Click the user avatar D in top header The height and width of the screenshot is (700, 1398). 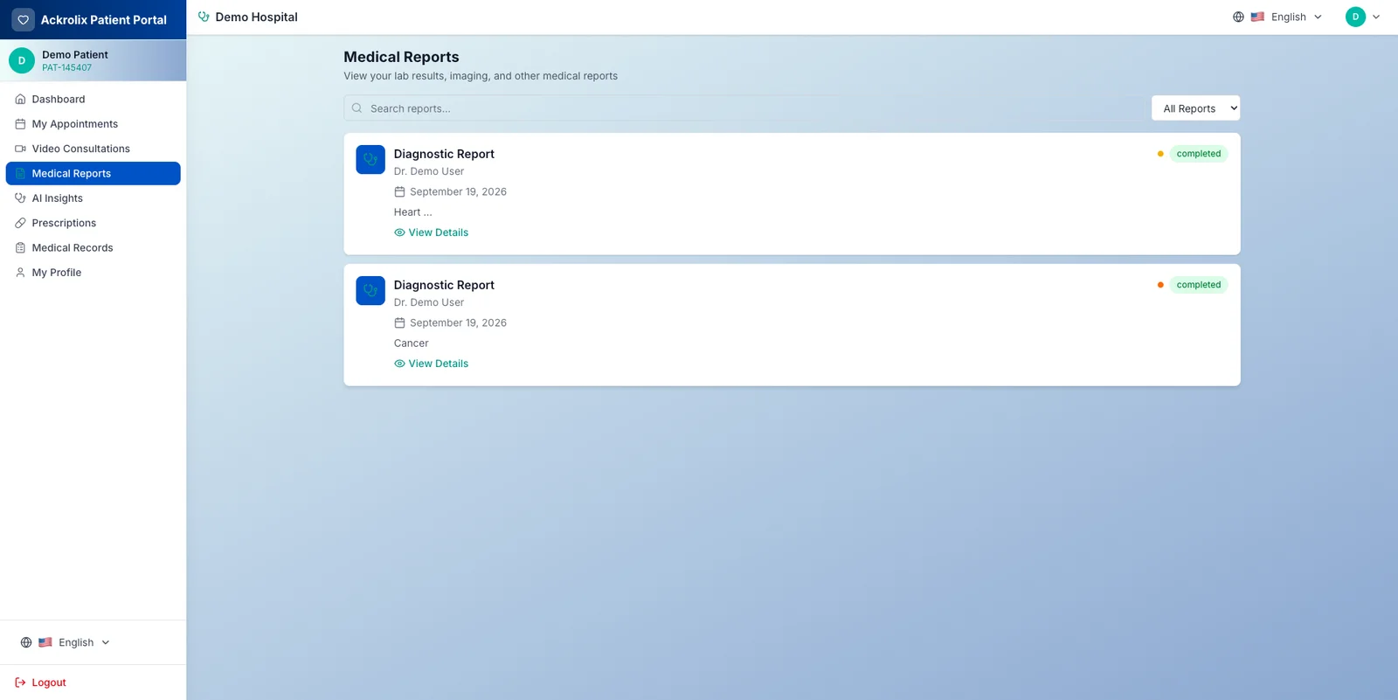1355,17
